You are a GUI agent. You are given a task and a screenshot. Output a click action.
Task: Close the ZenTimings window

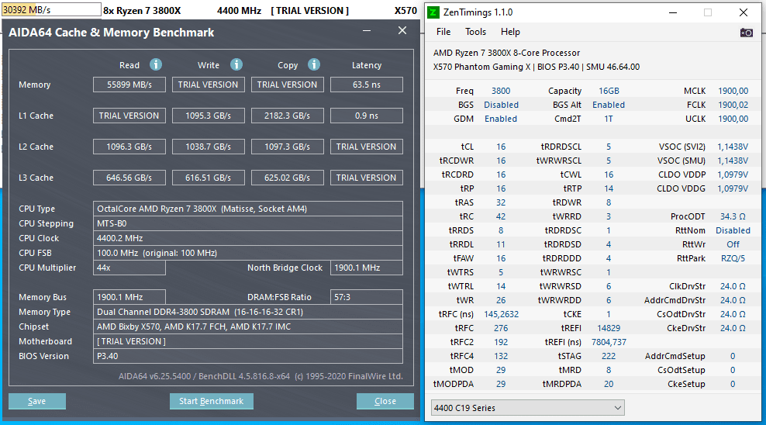[744, 12]
